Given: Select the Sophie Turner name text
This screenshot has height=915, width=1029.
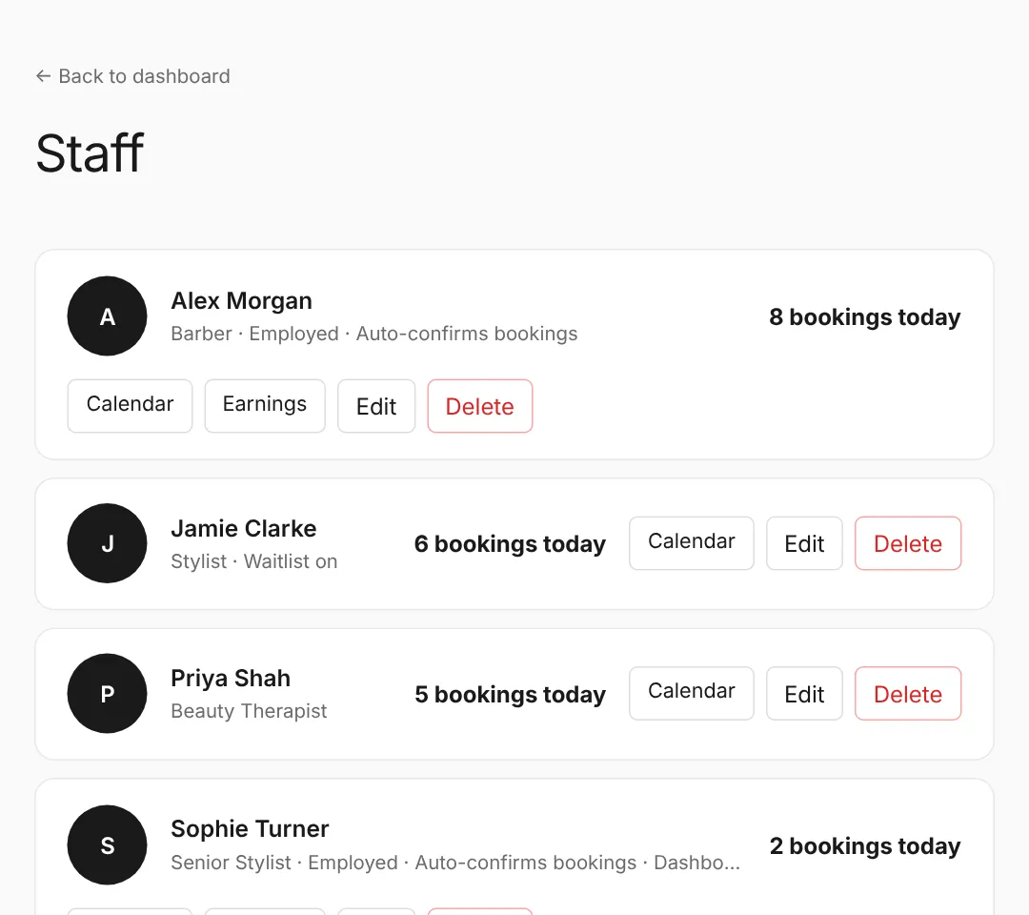Looking at the screenshot, I should [x=250, y=829].
